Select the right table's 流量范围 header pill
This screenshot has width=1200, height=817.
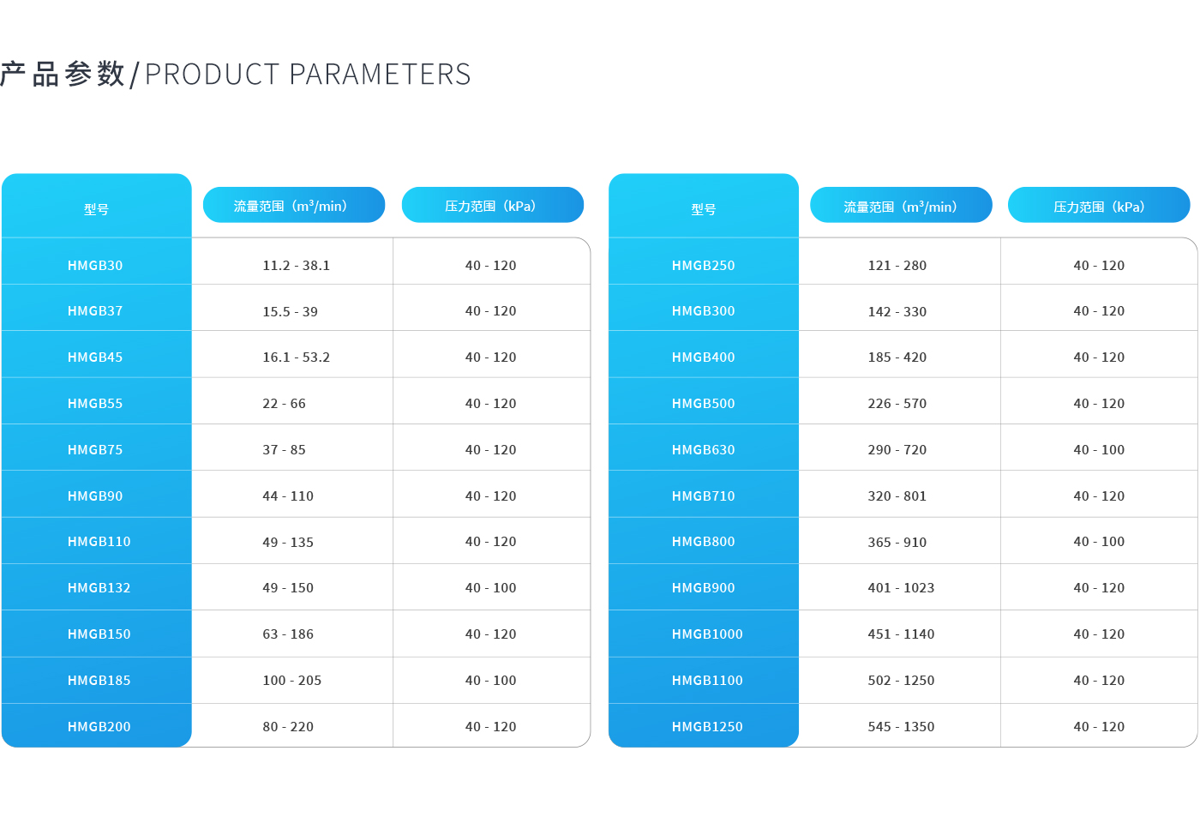[901, 205]
